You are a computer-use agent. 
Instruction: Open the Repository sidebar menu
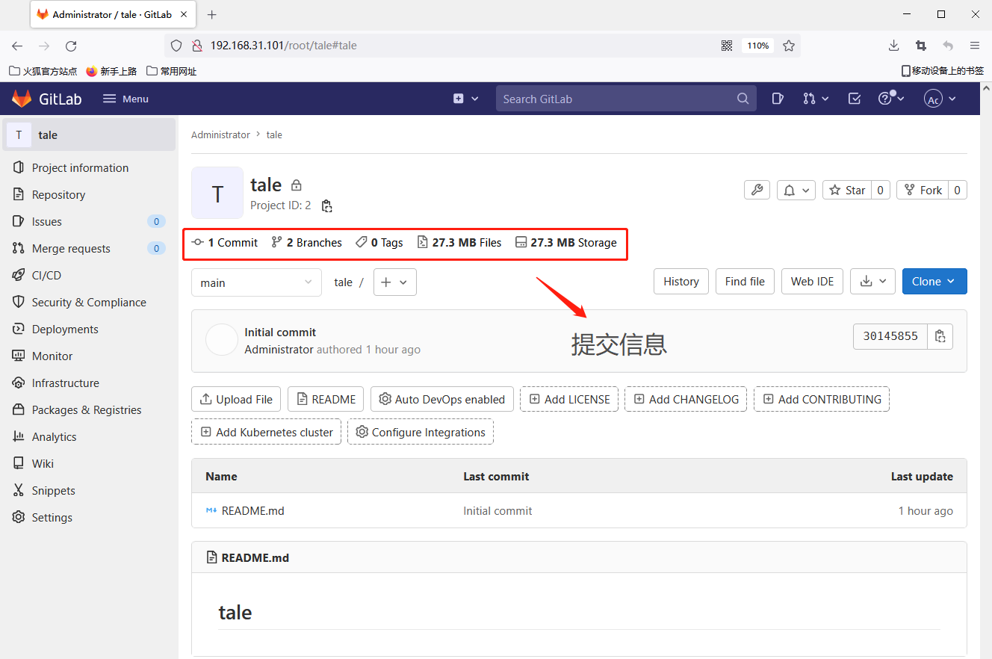[x=58, y=195]
